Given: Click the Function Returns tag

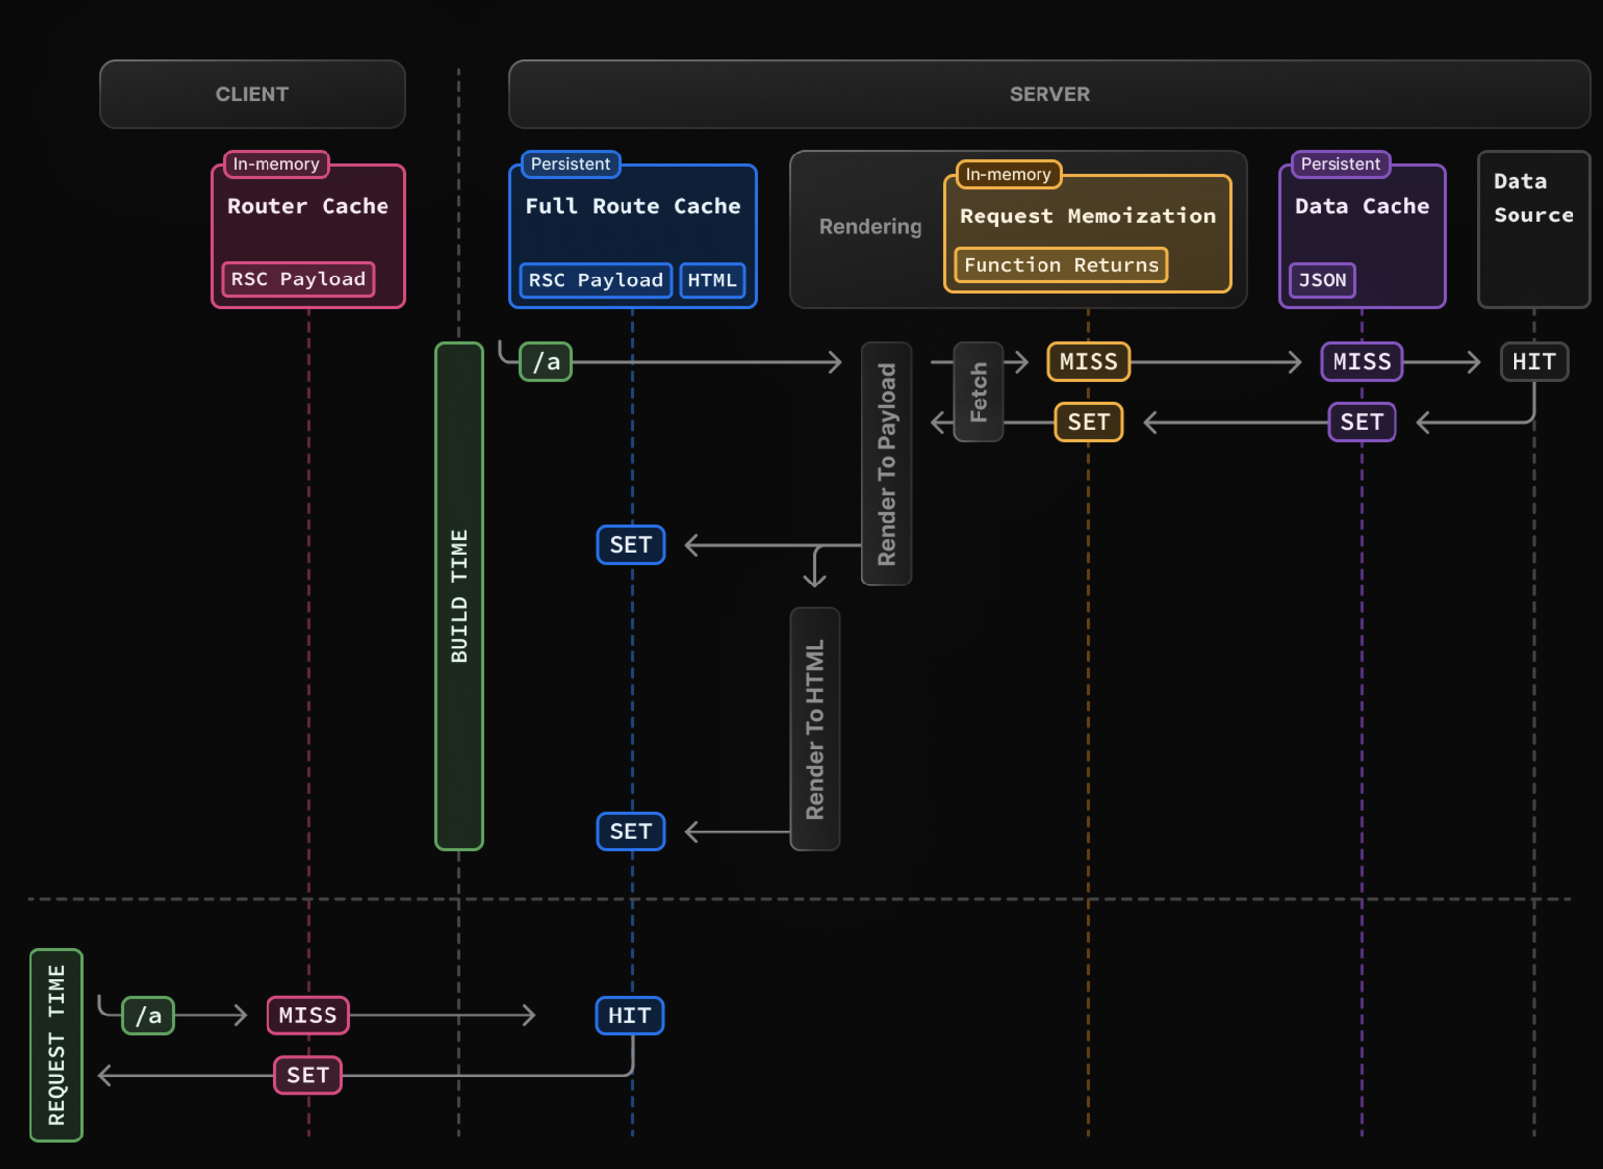Looking at the screenshot, I should 1061,265.
